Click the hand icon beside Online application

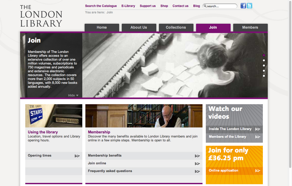coord(258,170)
